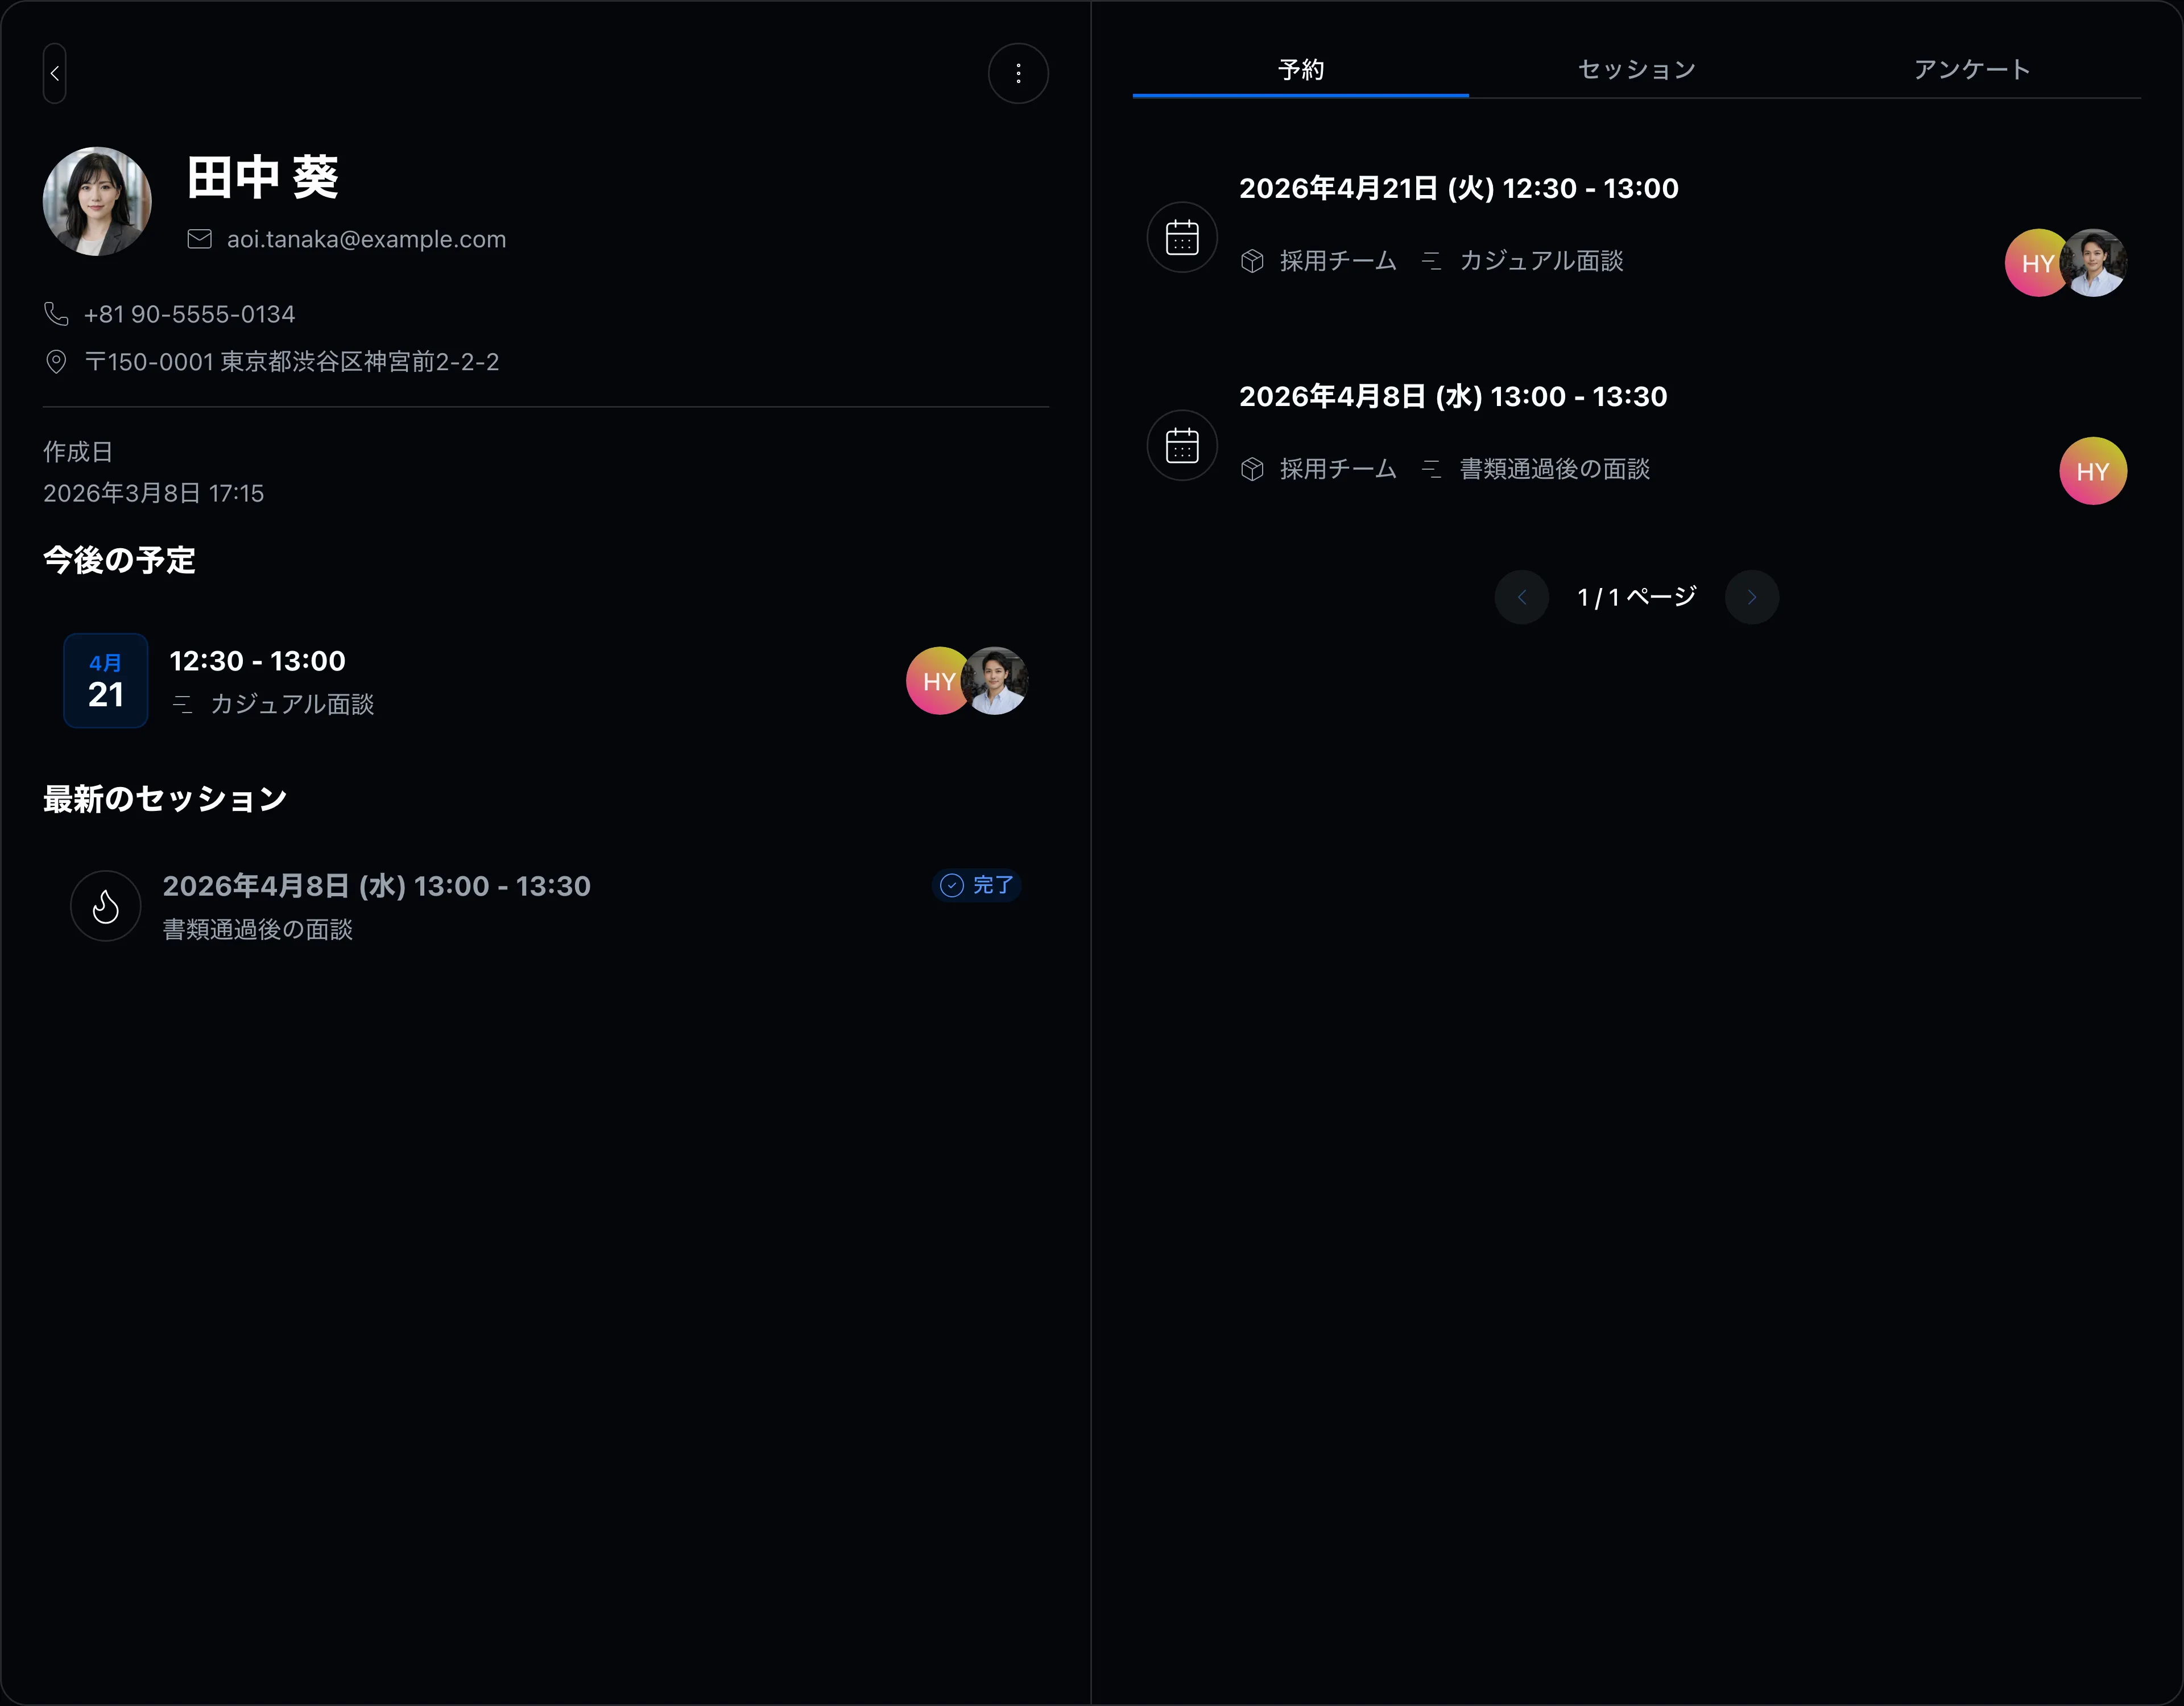Screen dimensions: 2184x1706
Task: Open email link aoi.tanaka@example.com
Action: point(366,239)
